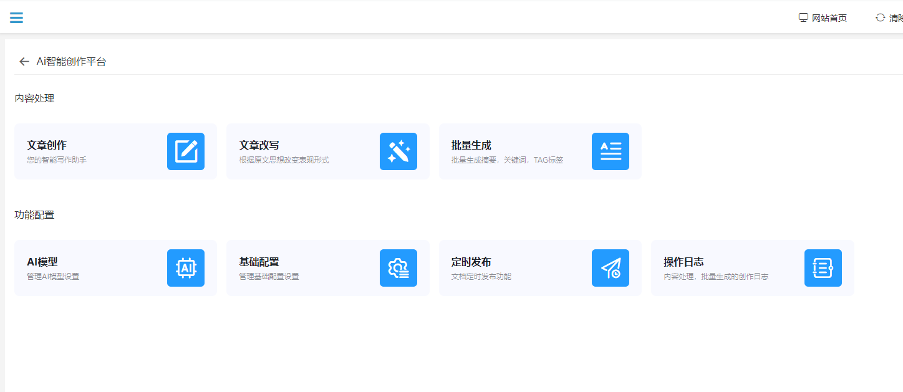Screen dimensions: 903x392
Task: Click the 内容处理 section heading
Action: [x=34, y=98]
